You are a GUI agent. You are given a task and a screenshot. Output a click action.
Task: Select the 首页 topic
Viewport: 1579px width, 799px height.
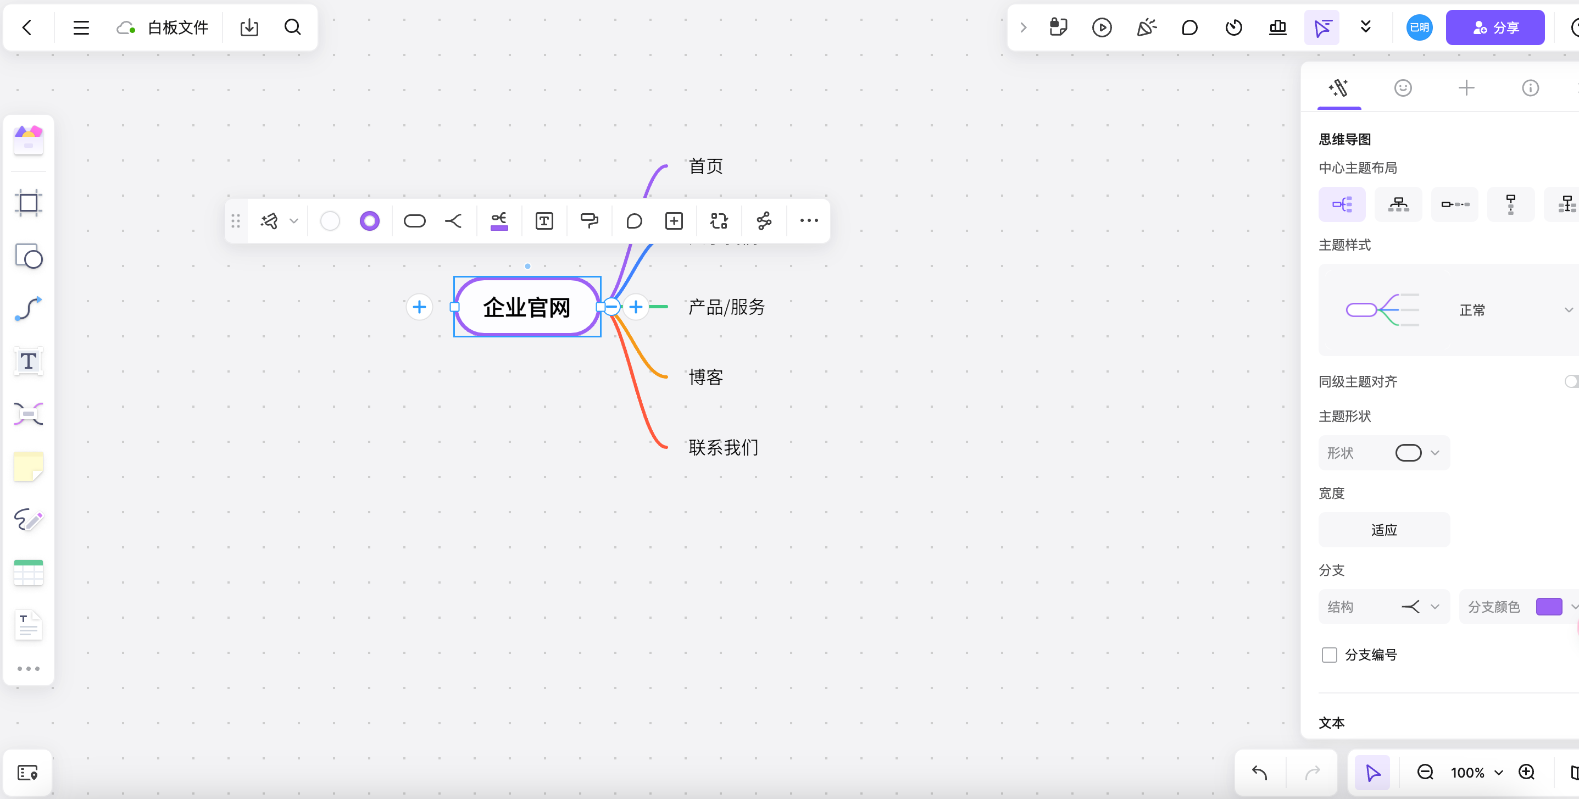tap(705, 167)
